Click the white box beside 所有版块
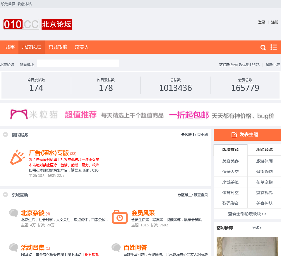Image resolution: width=281 pixels, height=256 pixels. [78, 63]
